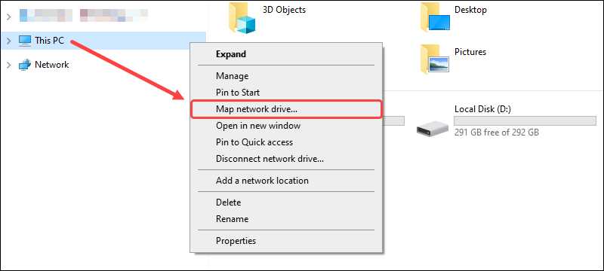Viewport: 604px width, 271px height.
Task: Choose Open in new window
Action: pos(286,126)
